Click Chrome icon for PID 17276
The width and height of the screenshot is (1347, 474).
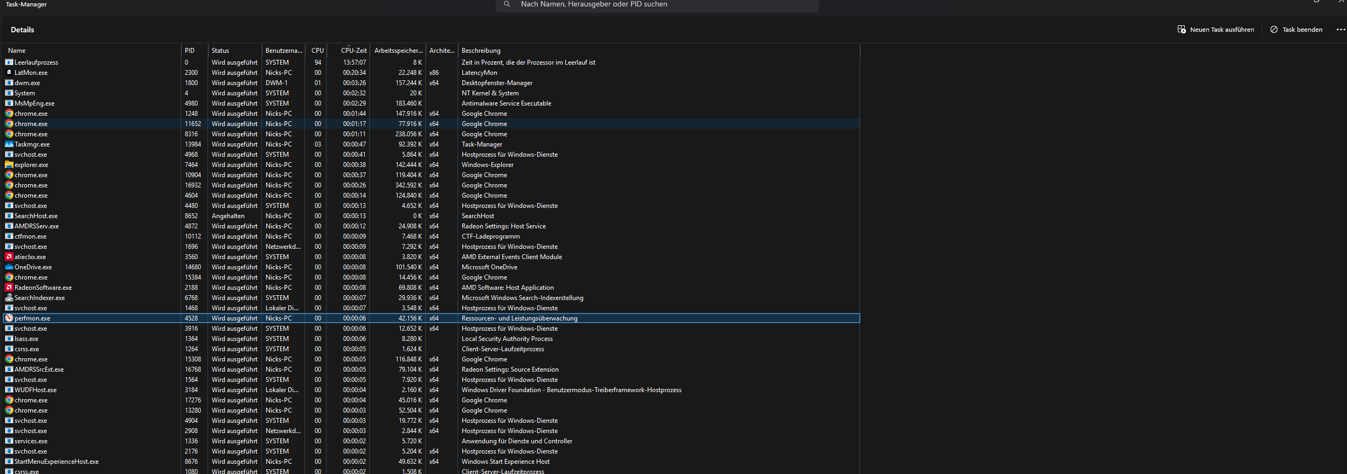pyautogui.click(x=9, y=400)
